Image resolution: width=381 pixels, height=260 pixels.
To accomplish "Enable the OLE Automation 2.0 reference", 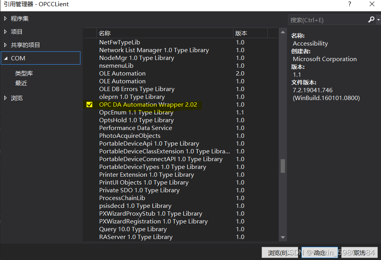I will pyautogui.click(x=89, y=73).
